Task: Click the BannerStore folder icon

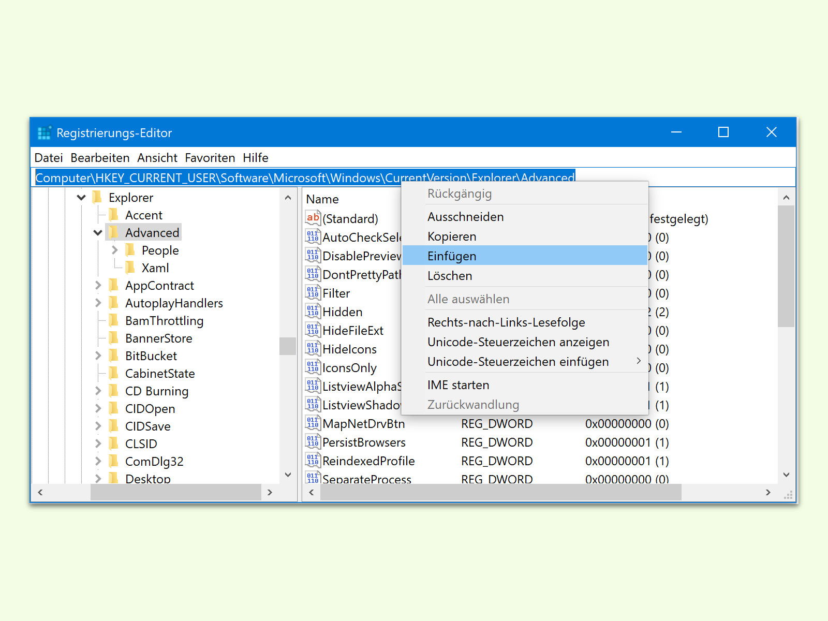Action: coord(114,338)
